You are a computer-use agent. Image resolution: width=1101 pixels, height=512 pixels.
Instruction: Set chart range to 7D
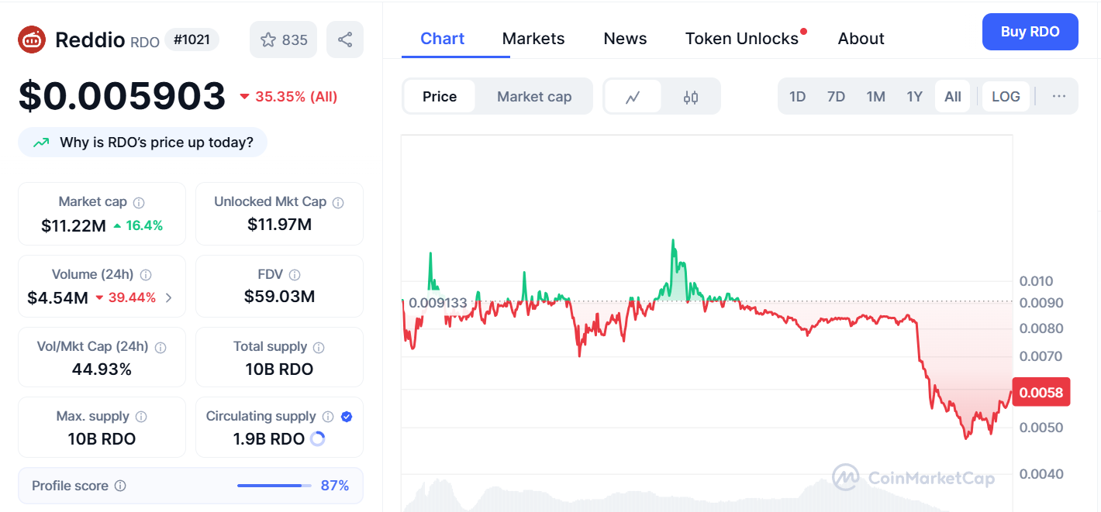pyautogui.click(x=836, y=97)
